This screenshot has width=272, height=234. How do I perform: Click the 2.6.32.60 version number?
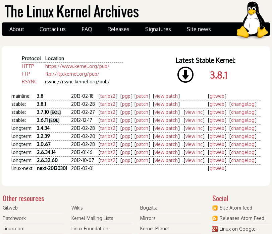47,160
